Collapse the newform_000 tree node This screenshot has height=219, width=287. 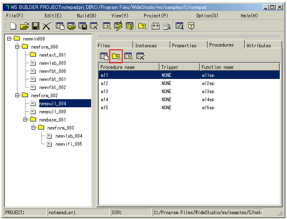pyautogui.click(x=17, y=47)
